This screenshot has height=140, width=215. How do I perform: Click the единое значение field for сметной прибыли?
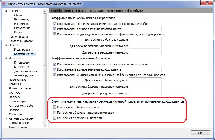click(145, 69)
